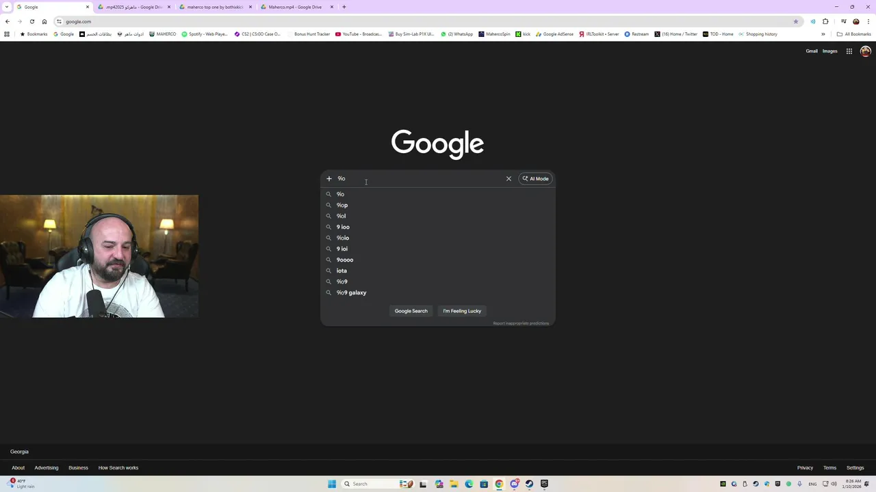
Task: Open Windows Start button
Action: 331,484
